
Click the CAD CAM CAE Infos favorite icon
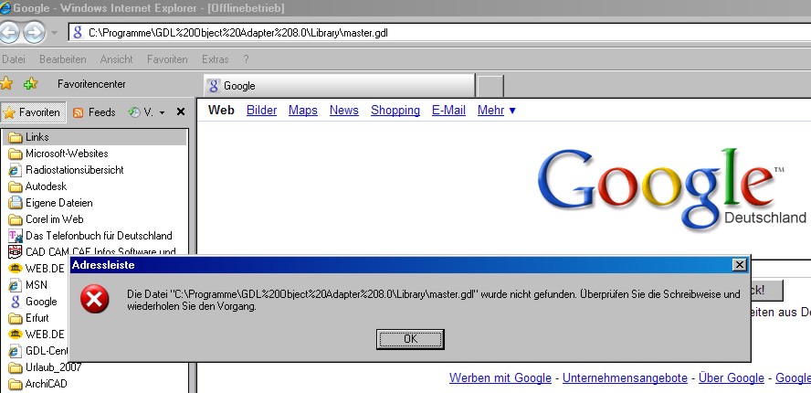point(16,252)
